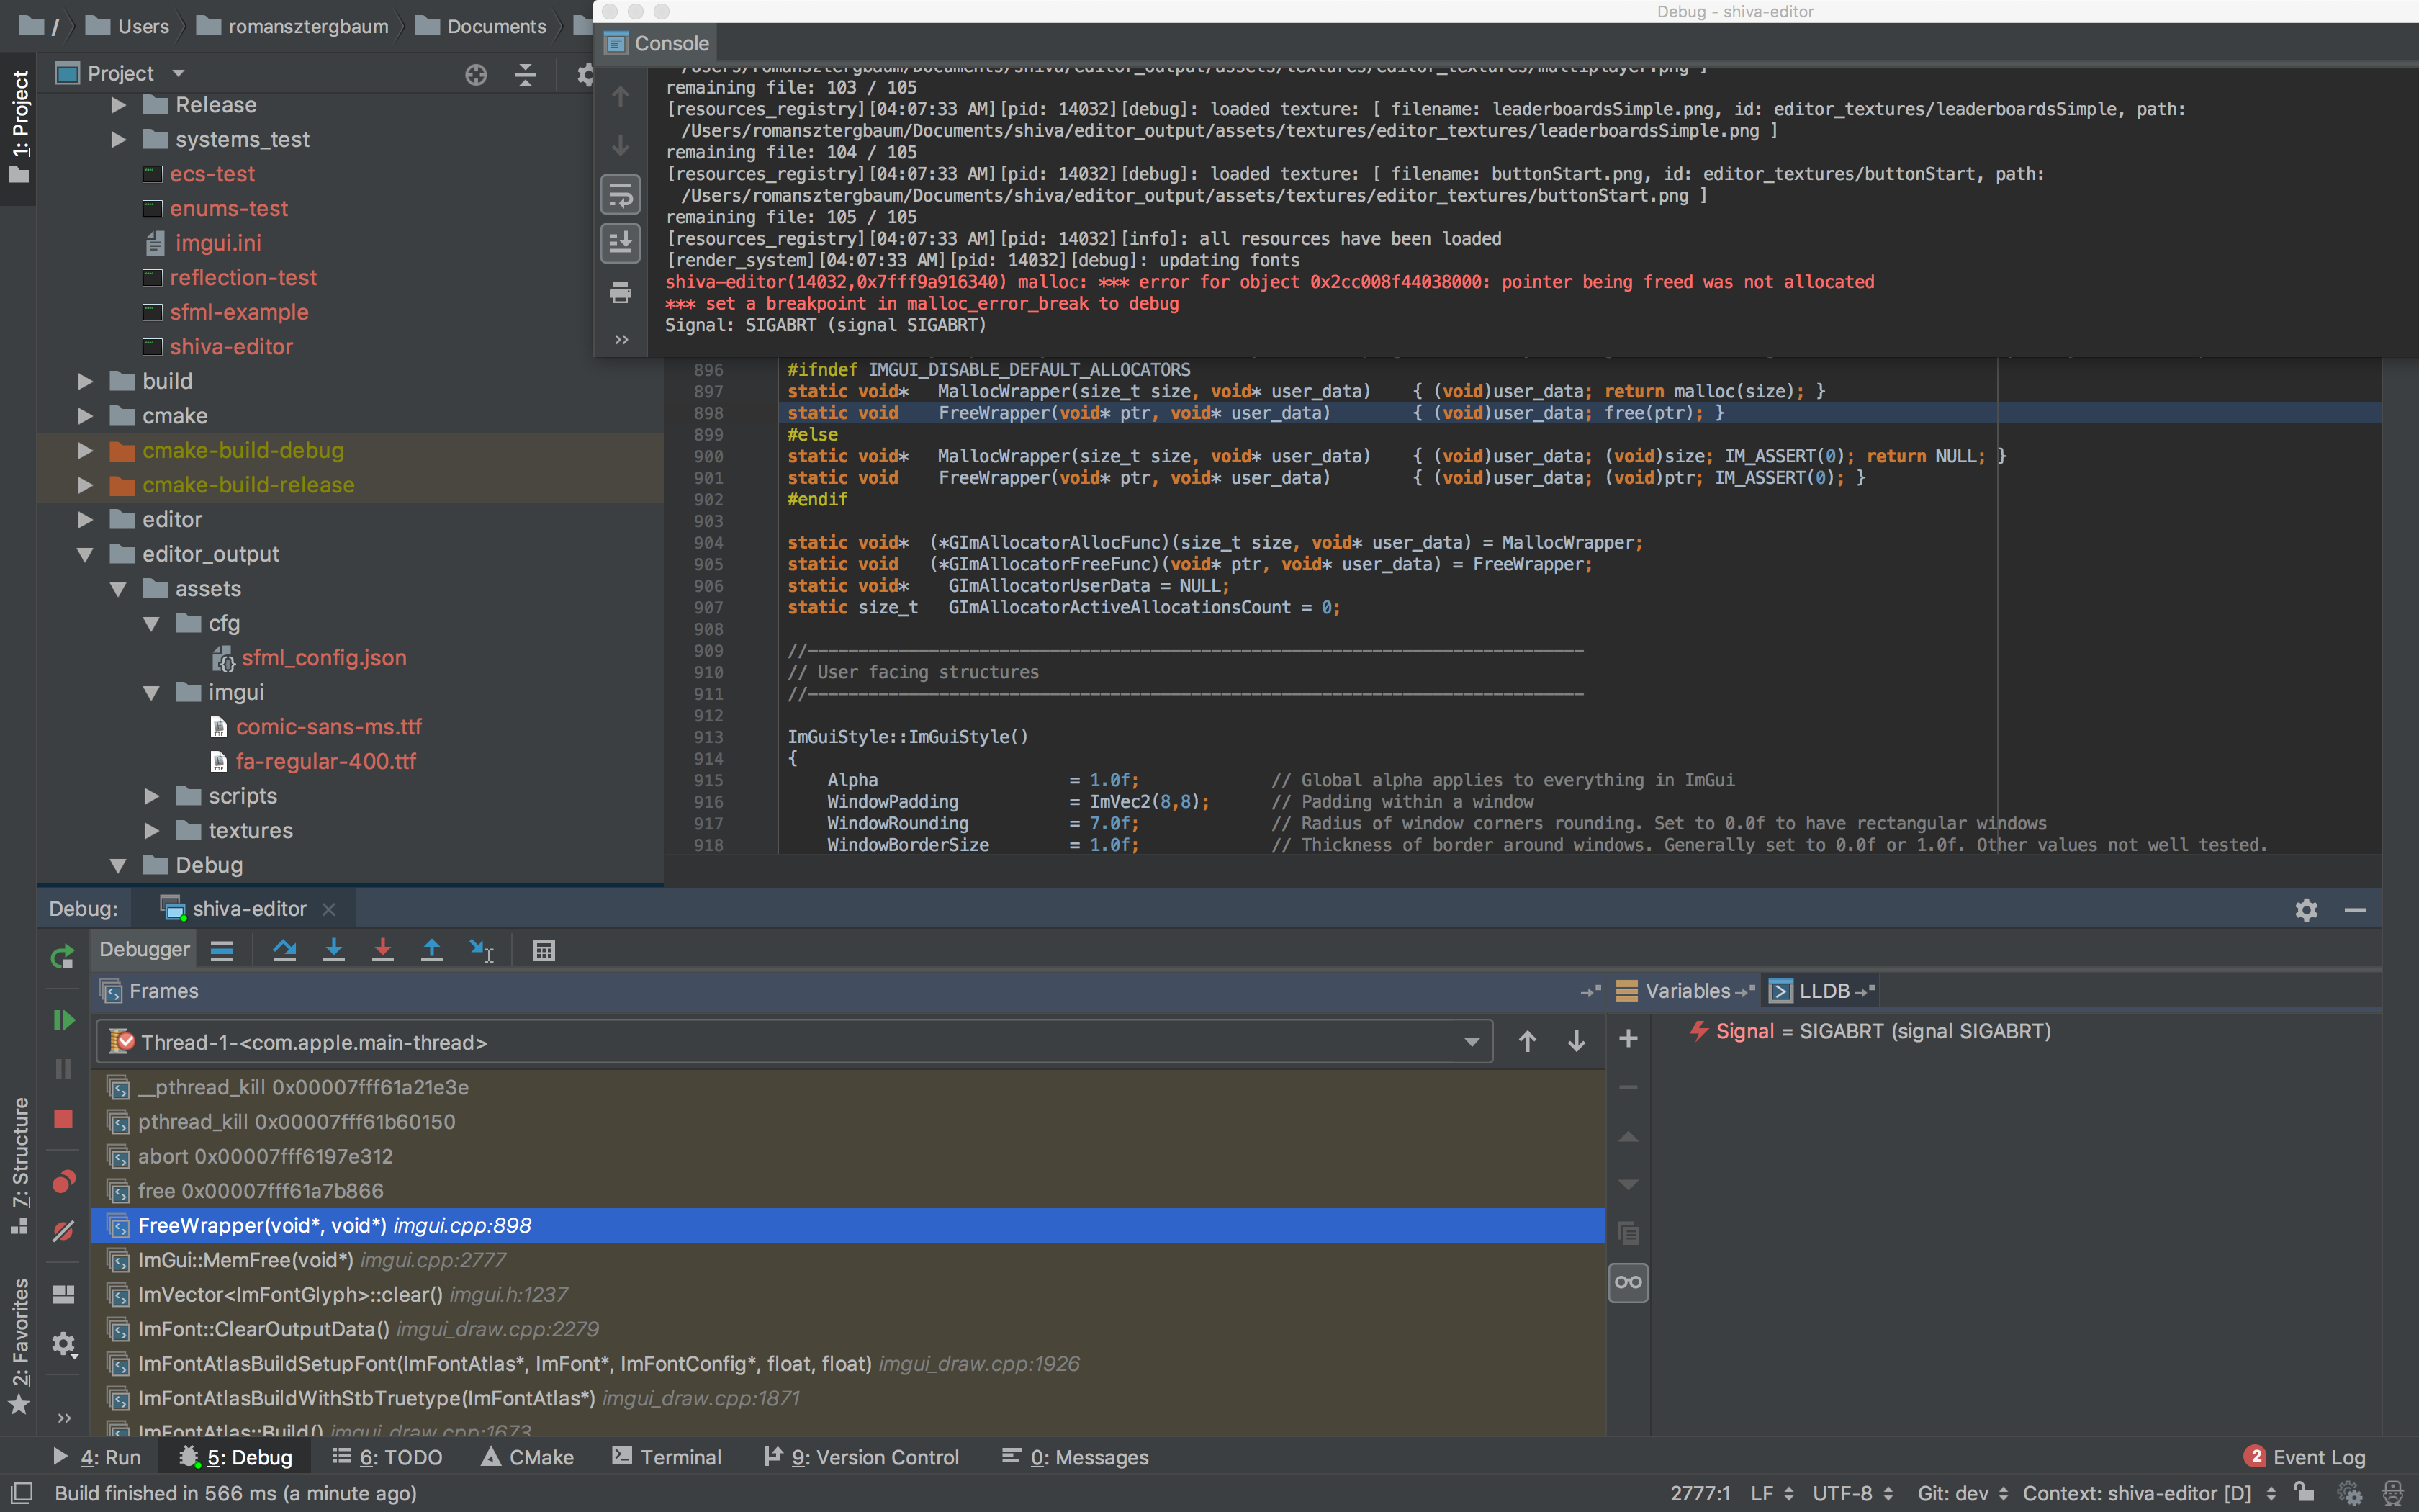Mute all breakpoints
This screenshot has width=2419, height=1512.
tap(63, 1230)
